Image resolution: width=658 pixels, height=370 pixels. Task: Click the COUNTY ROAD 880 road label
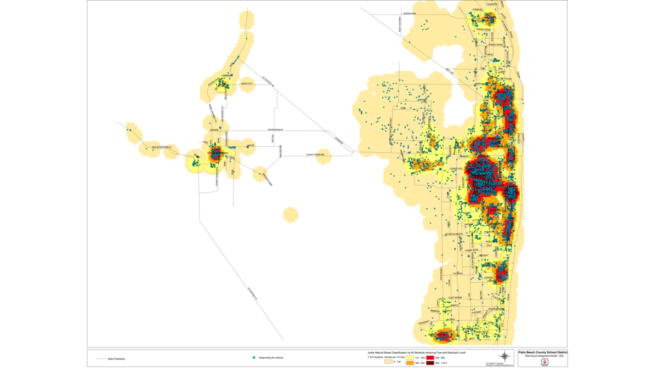[315, 155]
